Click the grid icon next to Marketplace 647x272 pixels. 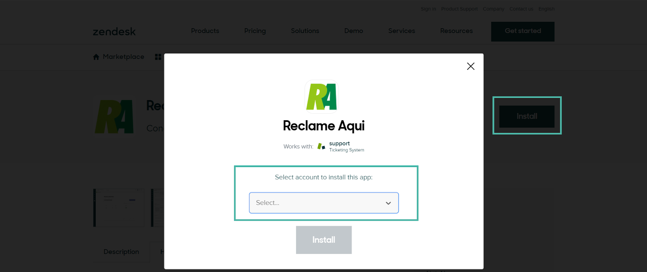(x=158, y=57)
